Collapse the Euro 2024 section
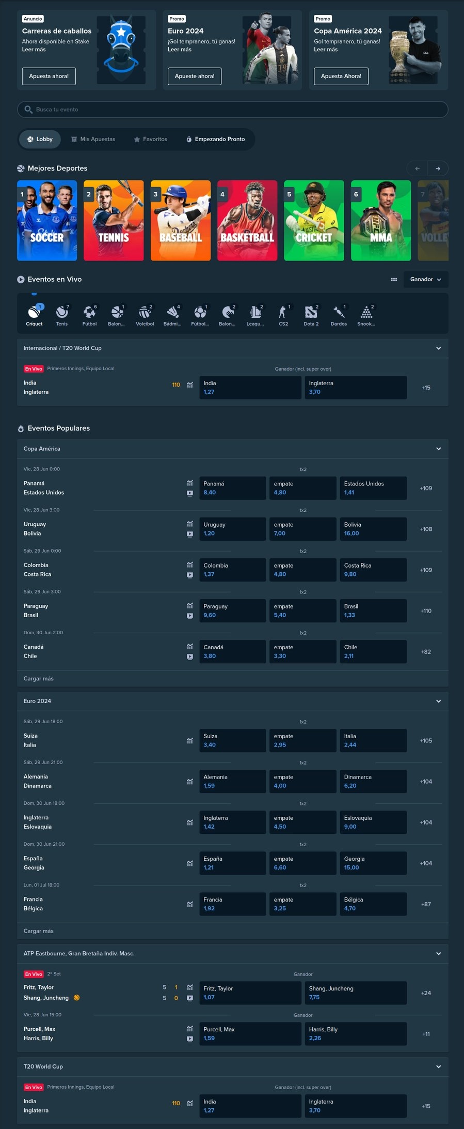 [x=438, y=701]
